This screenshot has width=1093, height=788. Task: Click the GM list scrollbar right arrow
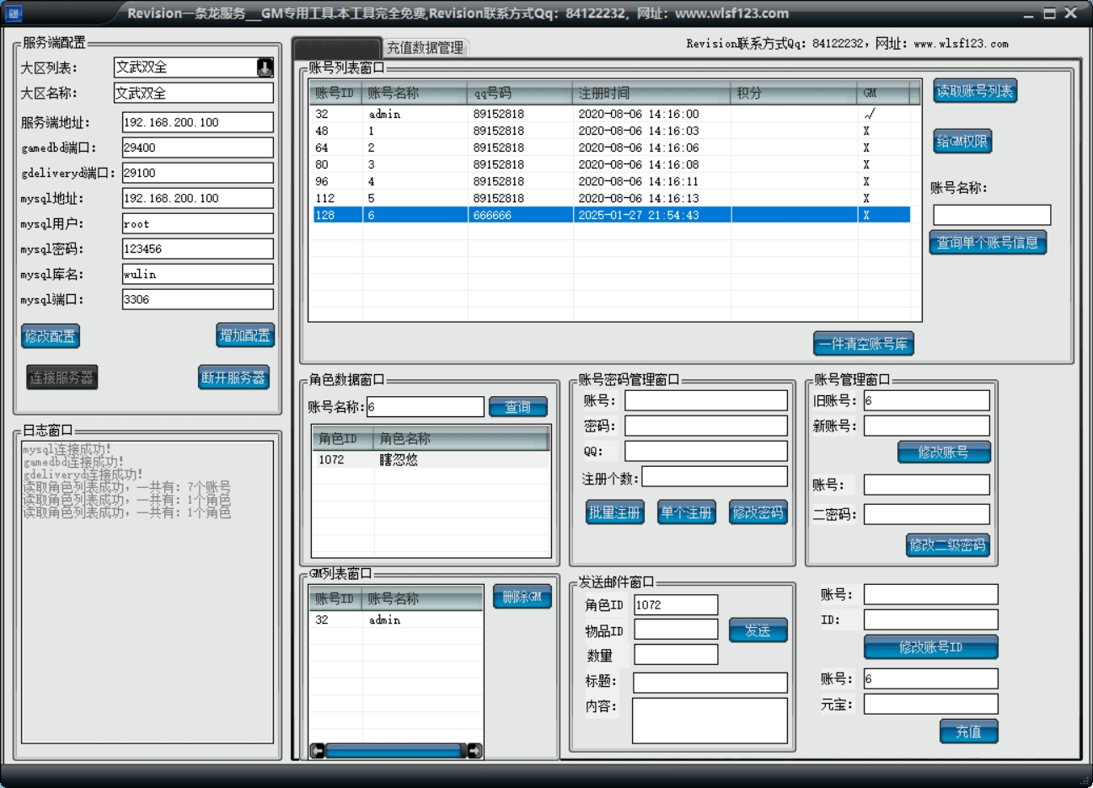[474, 750]
